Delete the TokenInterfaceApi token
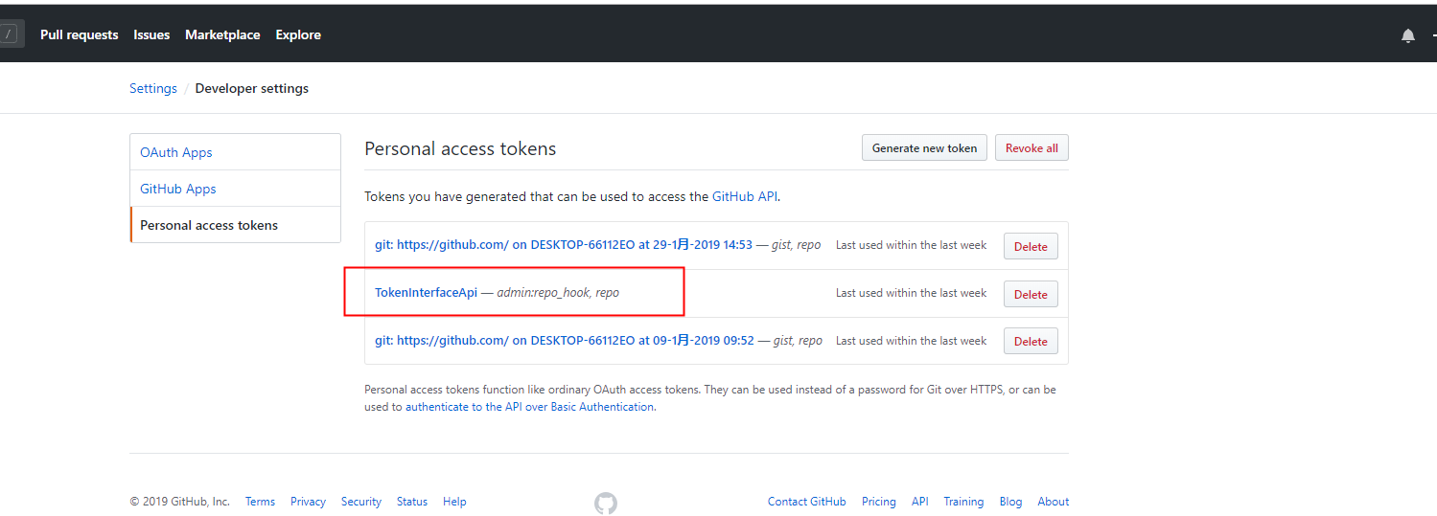Image resolution: width=1437 pixels, height=516 pixels. [1031, 294]
